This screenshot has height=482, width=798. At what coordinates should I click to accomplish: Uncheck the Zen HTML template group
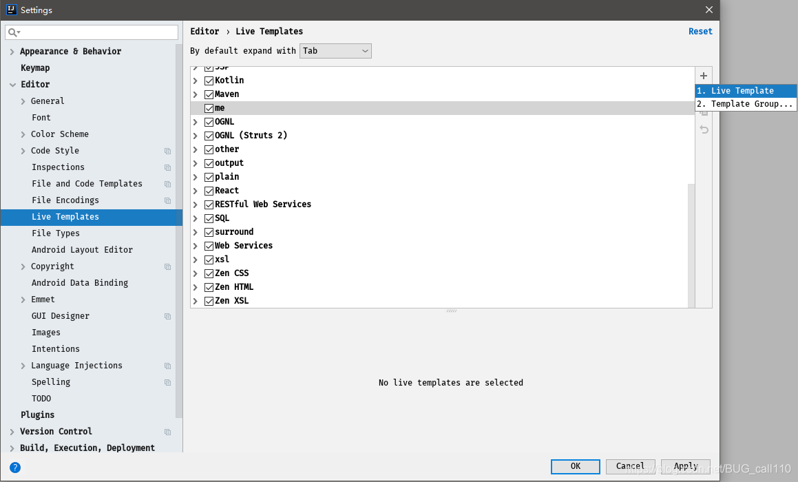pyautogui.click(x=209, y=286)
